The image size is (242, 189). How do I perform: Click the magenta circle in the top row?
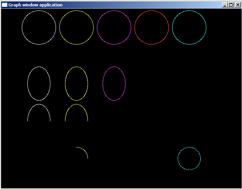114,27
